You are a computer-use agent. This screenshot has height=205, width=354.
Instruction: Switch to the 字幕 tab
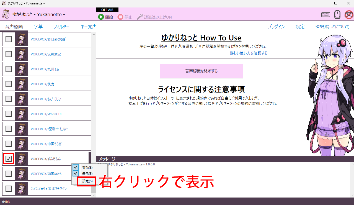pos(38,27)
